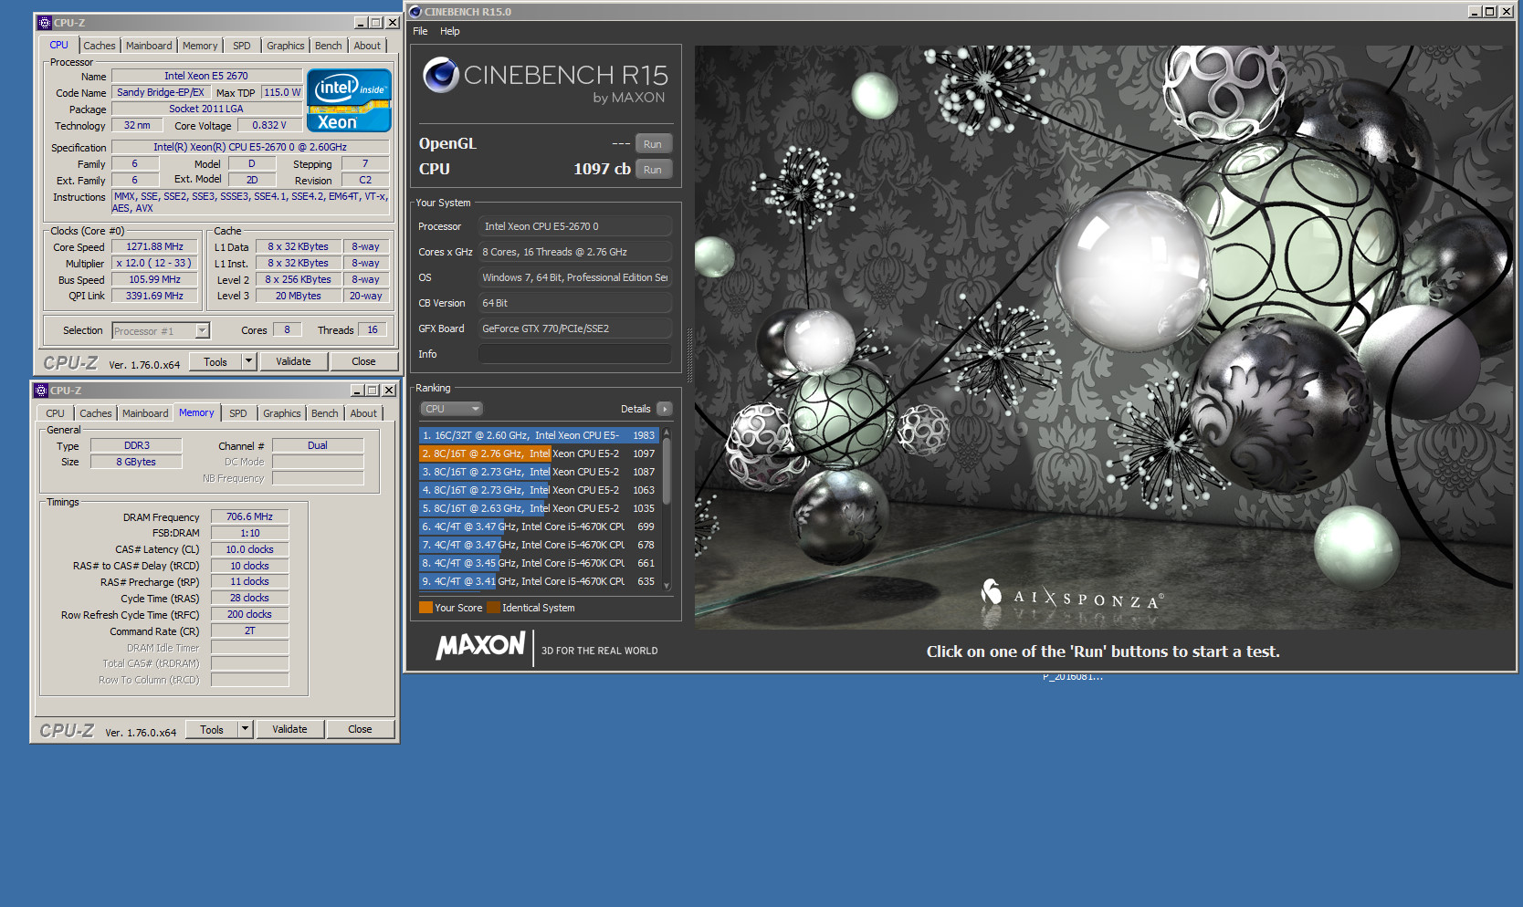
Task: Click Tools button in top CPU-Z window
Action: point(215,361)
